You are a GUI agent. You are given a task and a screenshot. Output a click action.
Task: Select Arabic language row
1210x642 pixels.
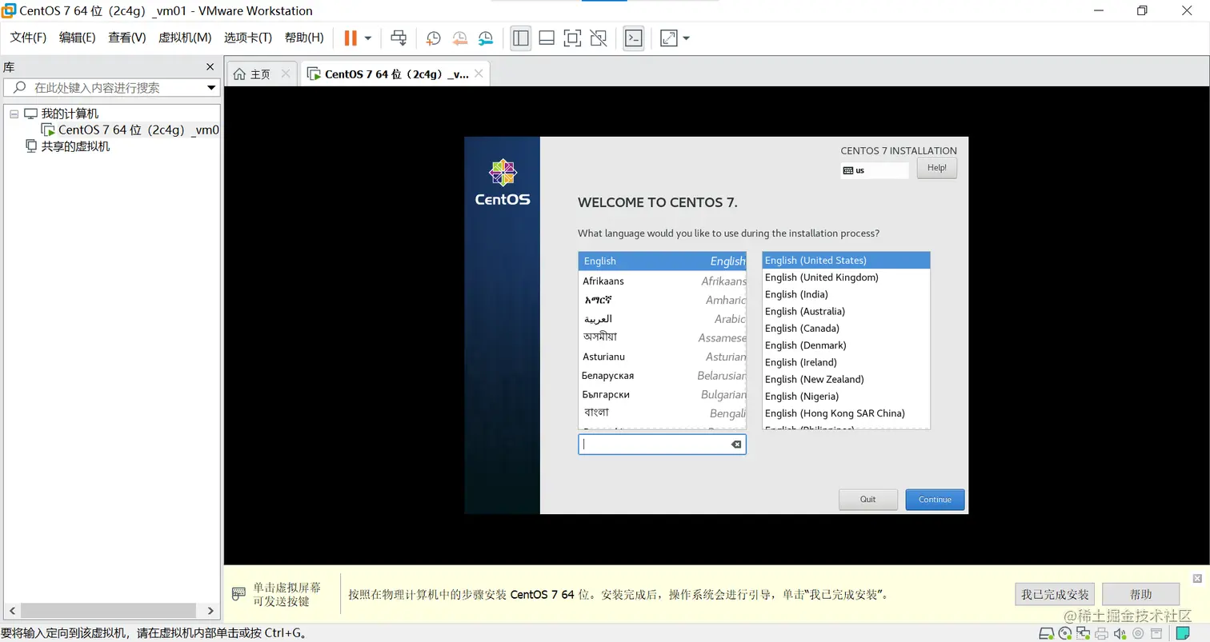[x=662, y=319]
